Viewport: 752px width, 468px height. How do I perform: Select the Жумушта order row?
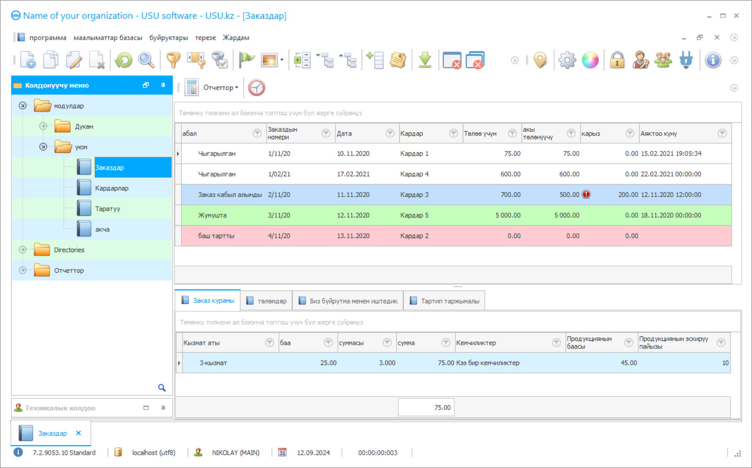(456, 215)
